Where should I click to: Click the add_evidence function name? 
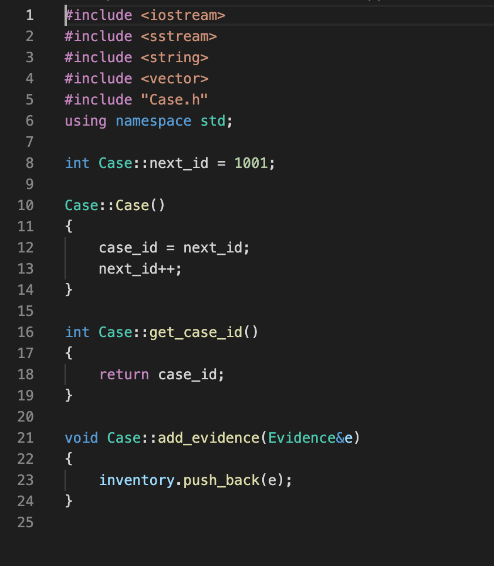208,438
